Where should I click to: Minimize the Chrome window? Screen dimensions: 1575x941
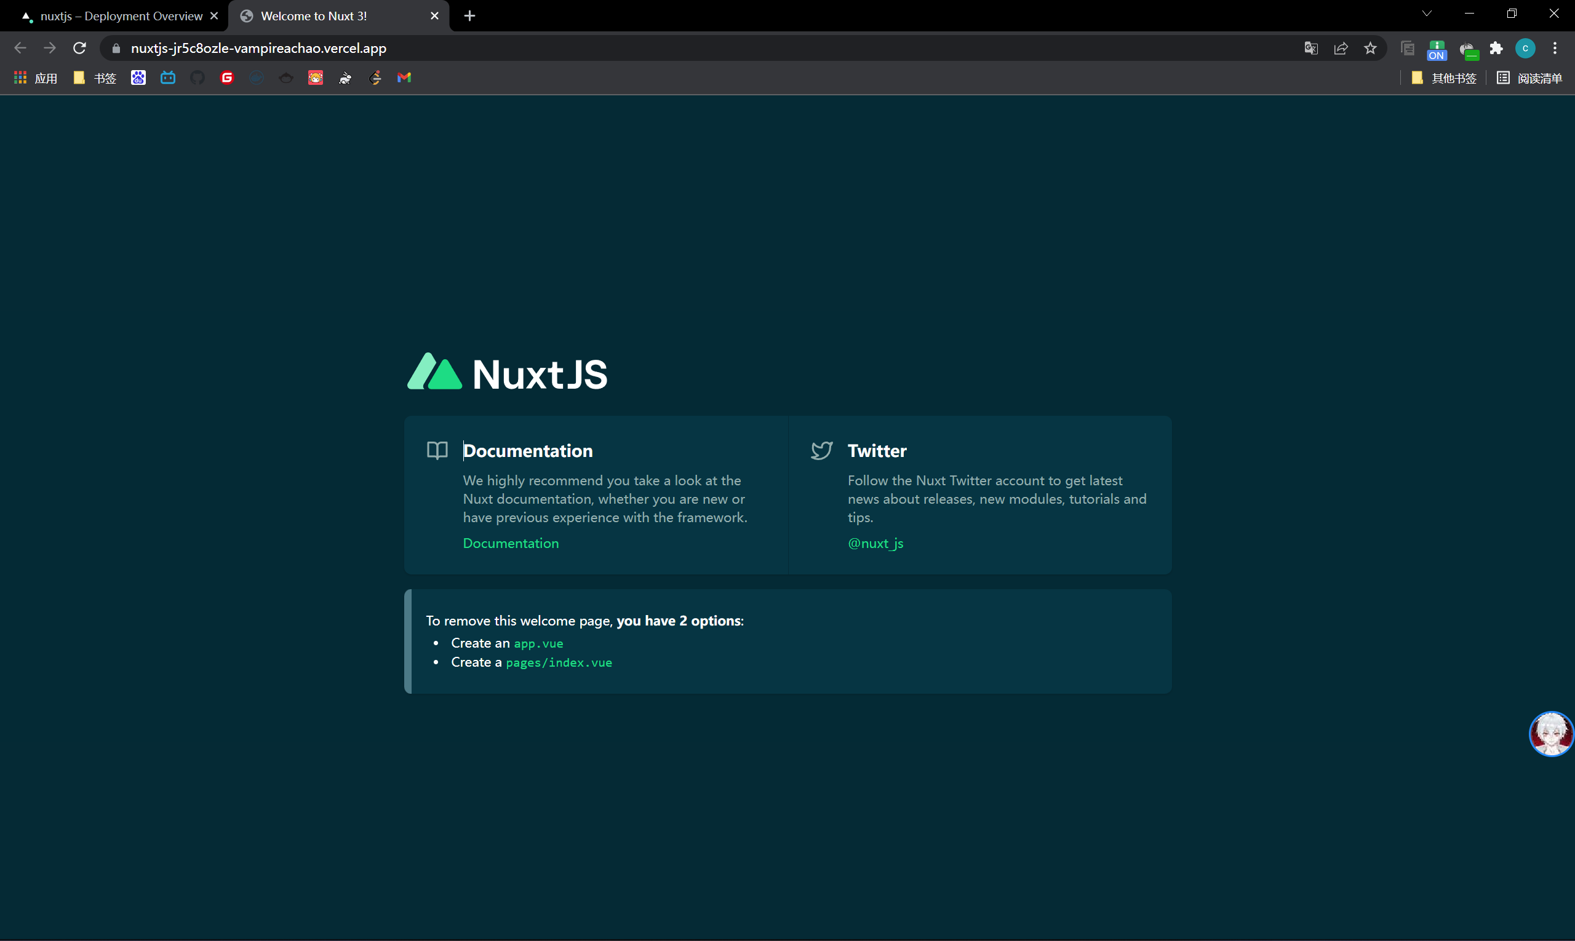1469,14
